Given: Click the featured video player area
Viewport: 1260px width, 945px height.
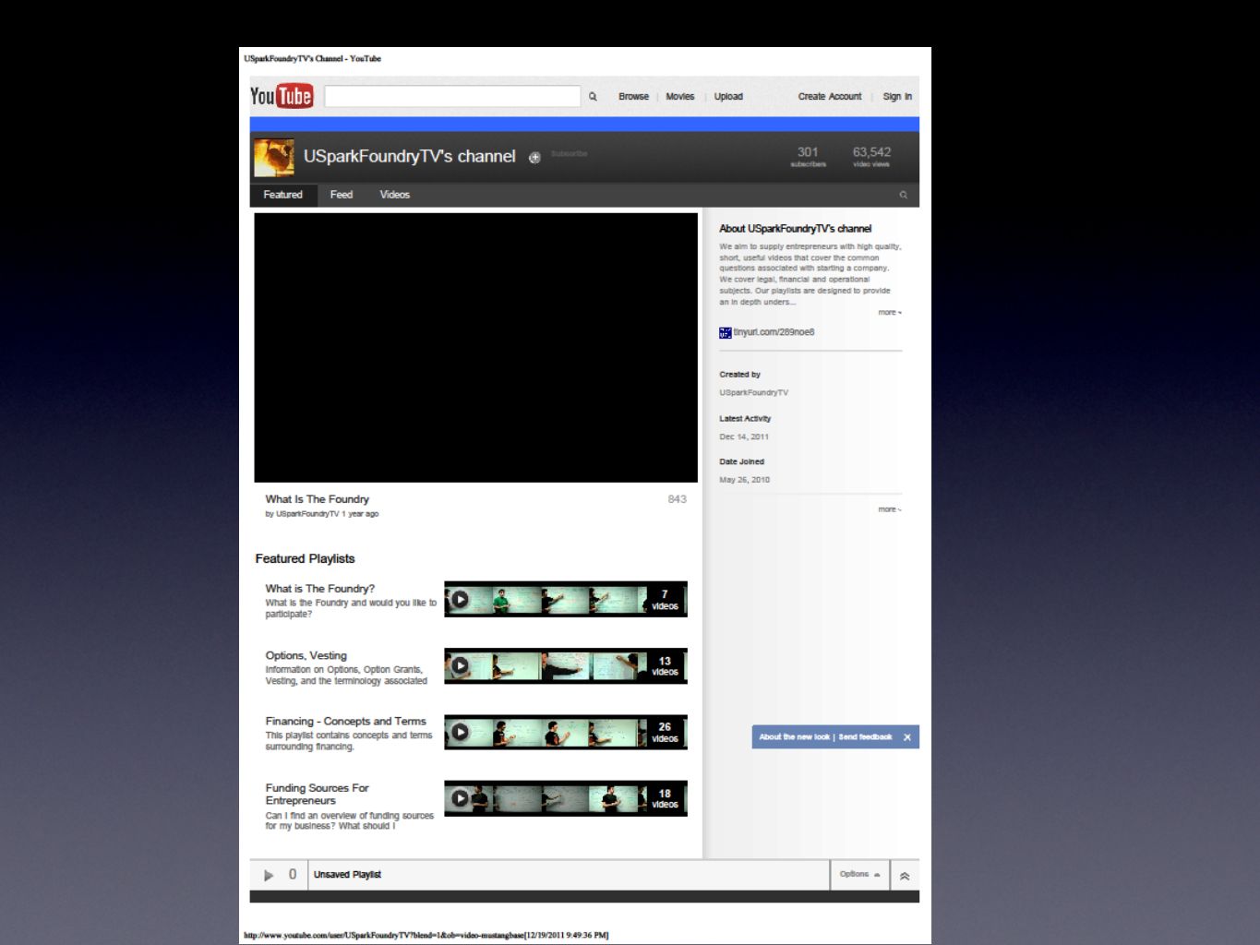Looking at the screenshot, I should (475, 348).
